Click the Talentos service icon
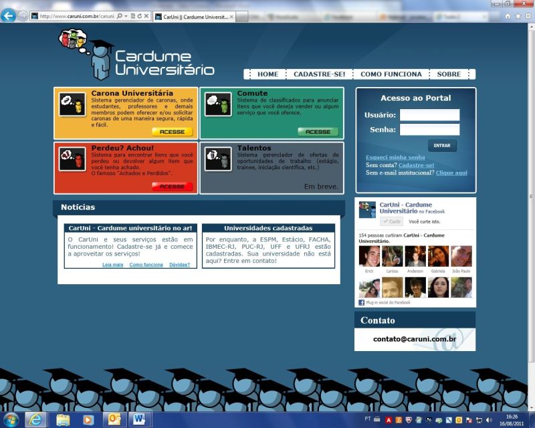535x428 pixels. [217, 159]
